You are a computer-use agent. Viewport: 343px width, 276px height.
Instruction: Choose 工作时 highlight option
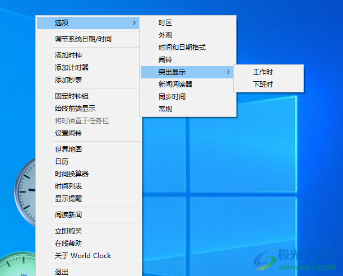click(268, 72)
